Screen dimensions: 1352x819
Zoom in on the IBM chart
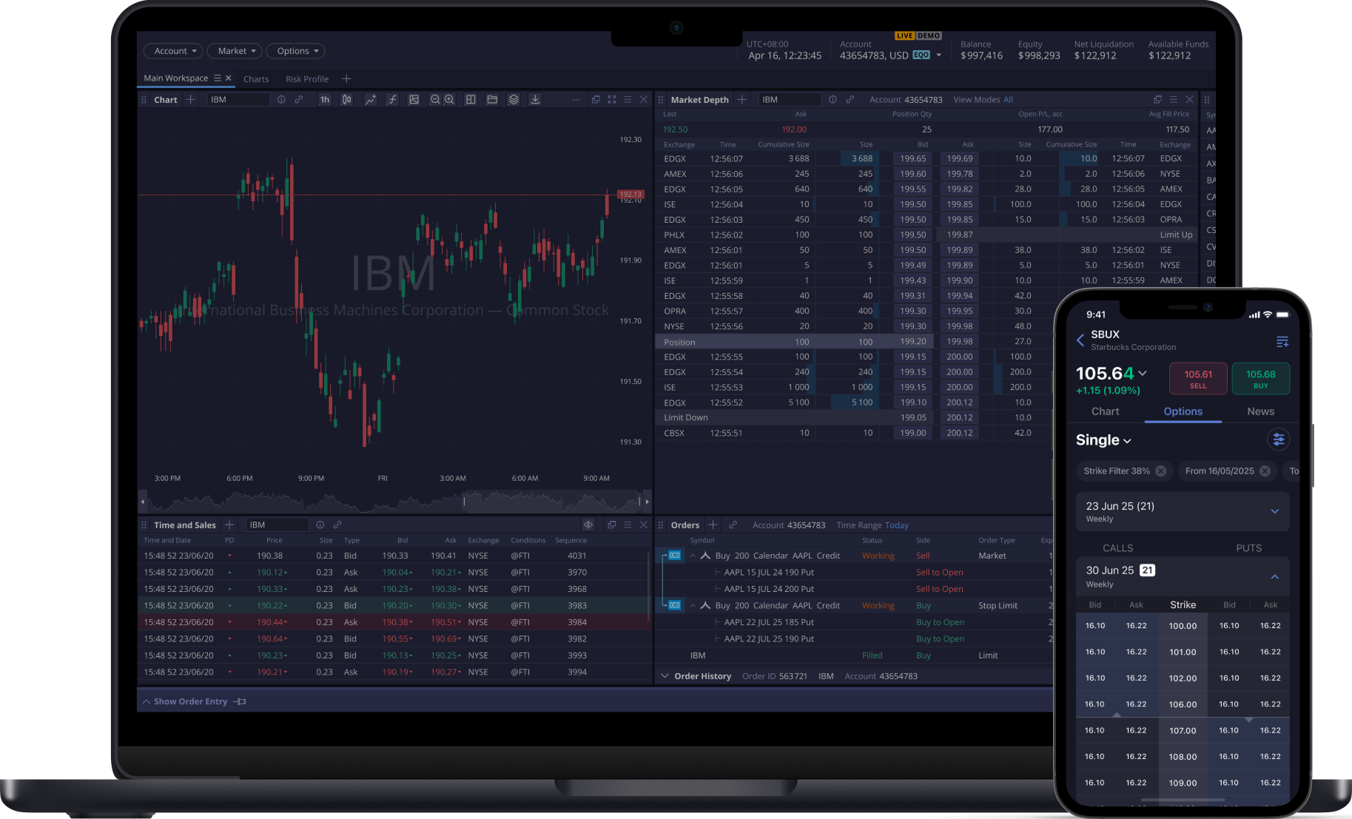tap(449, 99)
